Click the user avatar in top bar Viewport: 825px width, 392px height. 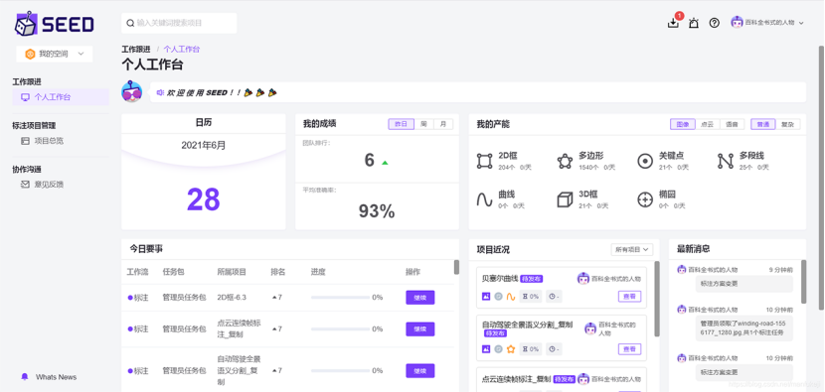(738, 23)
